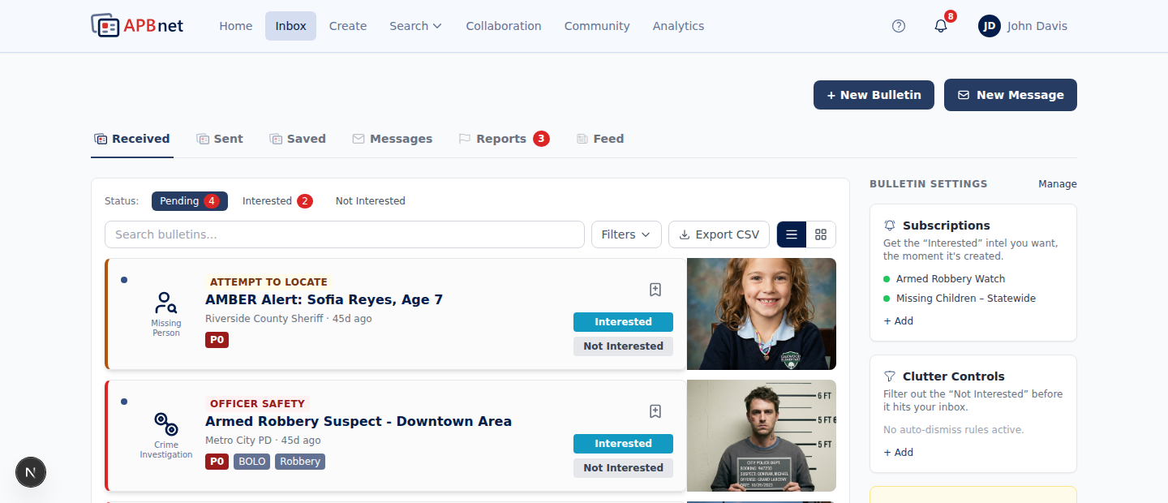
Task: Bookmark the Armed Robbery Suspect bulletin
Action: pos(655,411)
